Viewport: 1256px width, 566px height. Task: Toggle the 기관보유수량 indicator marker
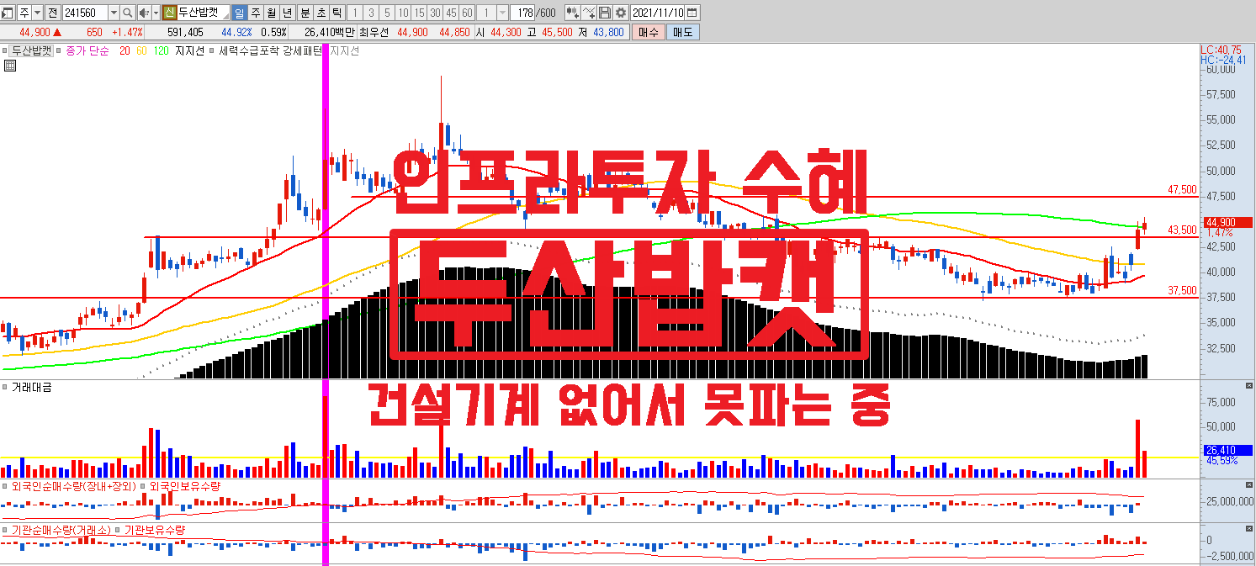[x=119, y=531]
